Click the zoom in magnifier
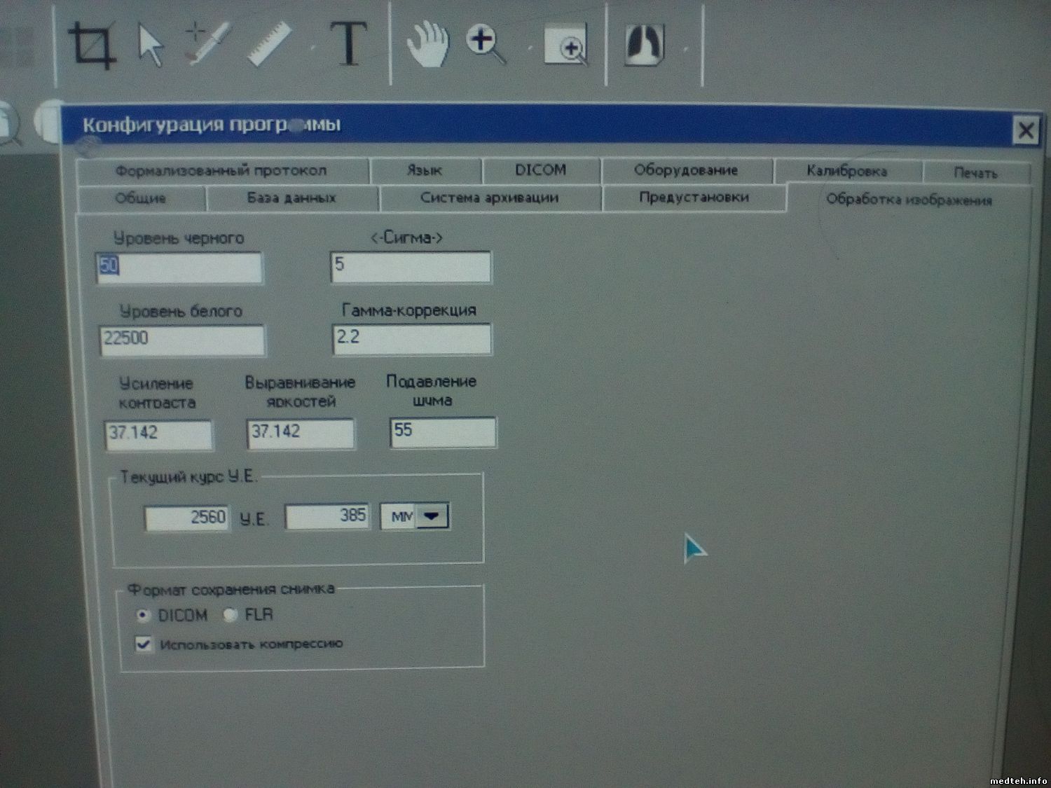Screen dimensions: 1051x788 click(486, 45)
